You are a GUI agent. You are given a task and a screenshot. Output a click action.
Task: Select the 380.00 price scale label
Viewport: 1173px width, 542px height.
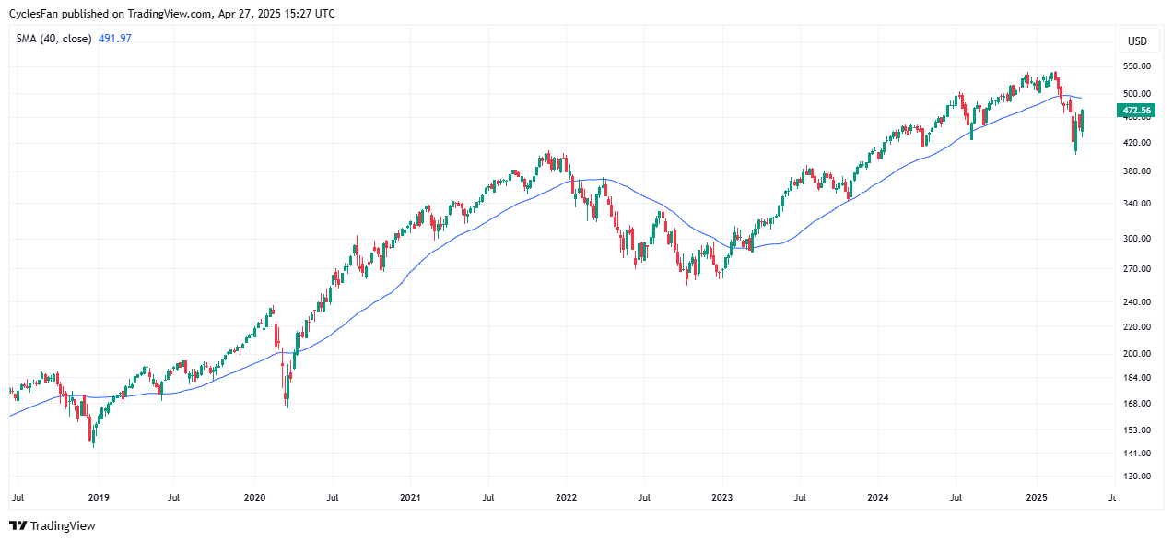coord(1135,171)
